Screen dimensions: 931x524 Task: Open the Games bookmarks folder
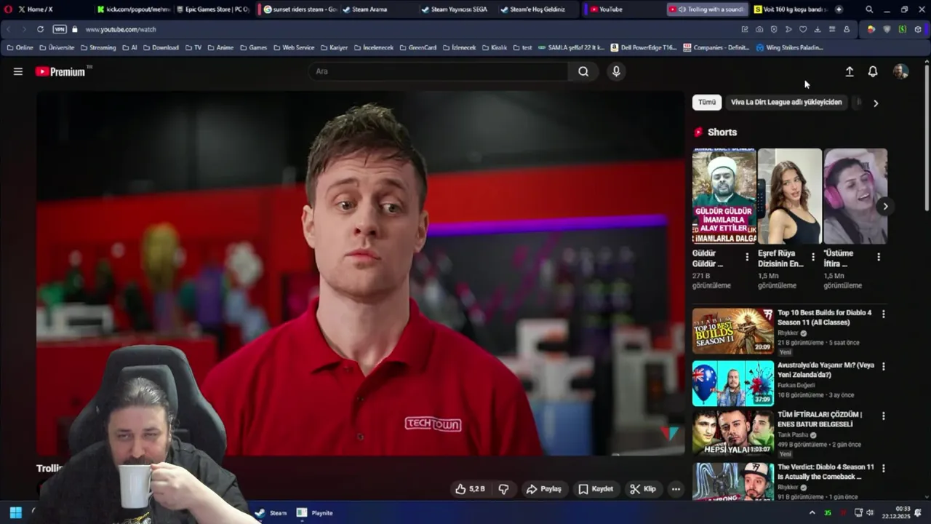[x=254, y=47]
